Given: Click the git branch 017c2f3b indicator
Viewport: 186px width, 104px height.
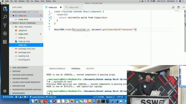Looking at the screenshot, I should click(x=8, y=97).
